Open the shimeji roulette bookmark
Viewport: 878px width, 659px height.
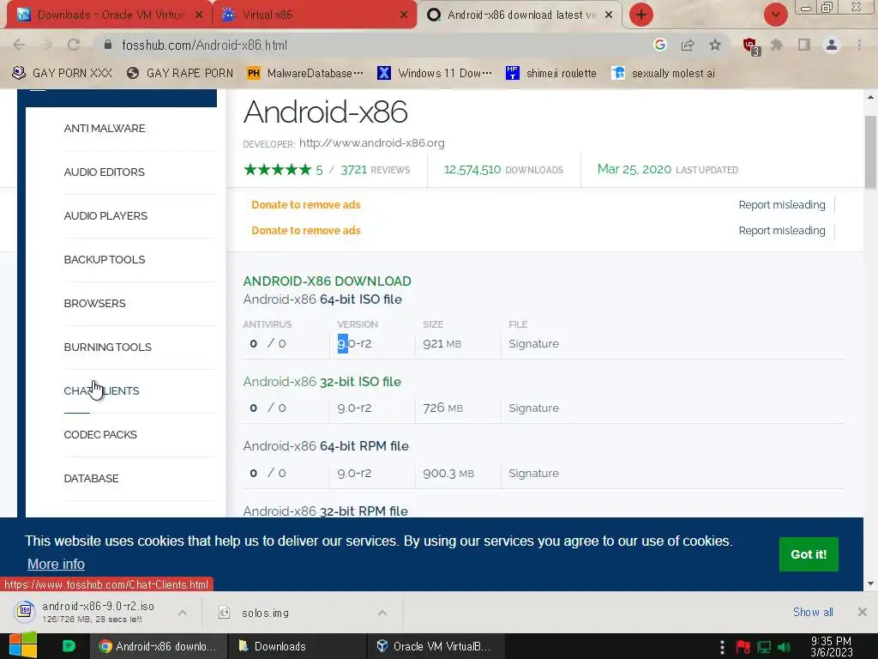[551, 74]
